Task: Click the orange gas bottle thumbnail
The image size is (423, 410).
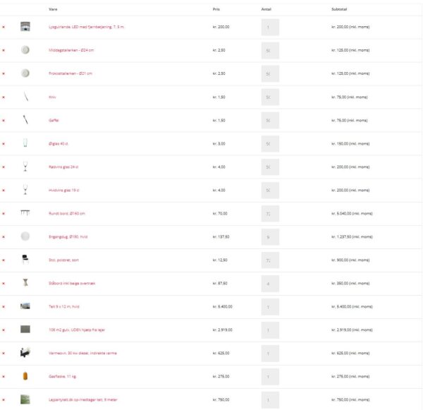Action: pos(25,376)
